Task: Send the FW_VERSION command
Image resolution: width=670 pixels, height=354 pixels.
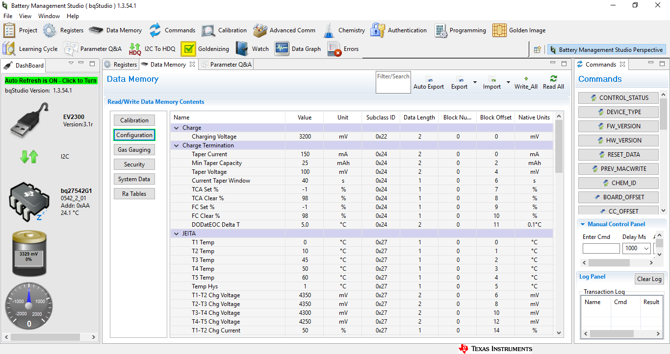Action: click(619, 126)
